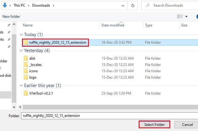Click the 'Earlier this year (1)' group label
This screenshot has width=198, height=131.
pos(43,86)
